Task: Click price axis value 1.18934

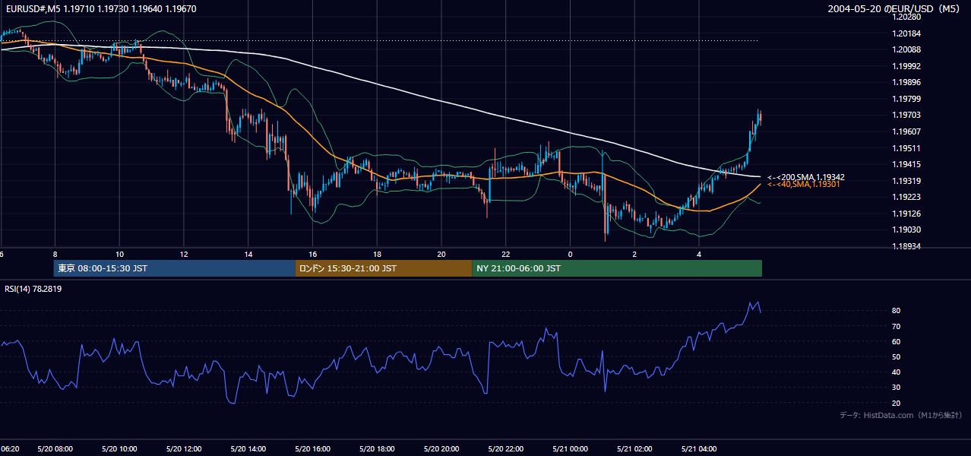Action: (906, 246)
